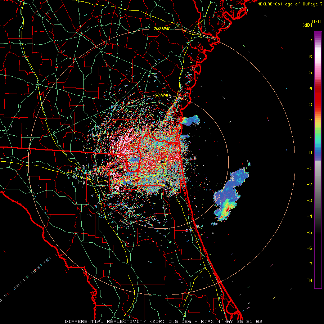324x324 pixels.
Task: Click the TH label on the color scale
Action: point(309,280)
